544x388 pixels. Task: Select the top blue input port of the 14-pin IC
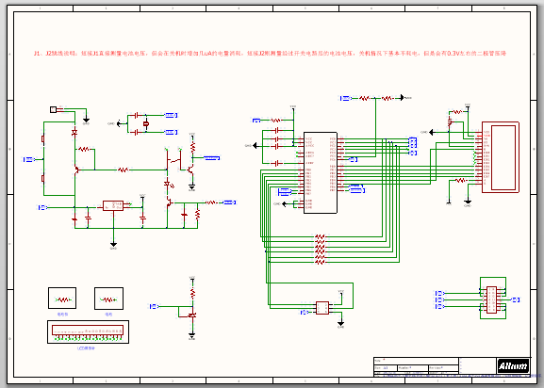click(440, 293)
